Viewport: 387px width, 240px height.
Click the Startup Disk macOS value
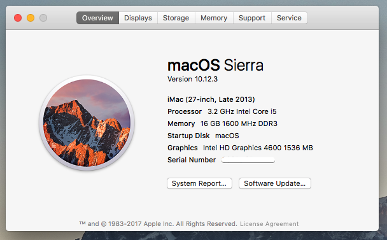point(227,136)
